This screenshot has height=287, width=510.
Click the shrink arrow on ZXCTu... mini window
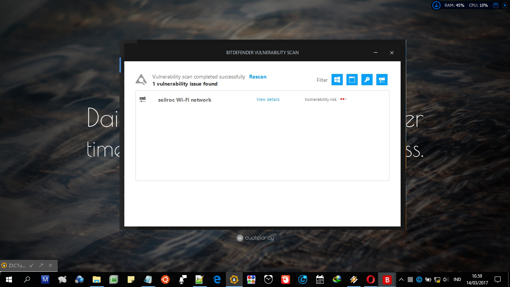pyautogui.click(x=32, y=265)
